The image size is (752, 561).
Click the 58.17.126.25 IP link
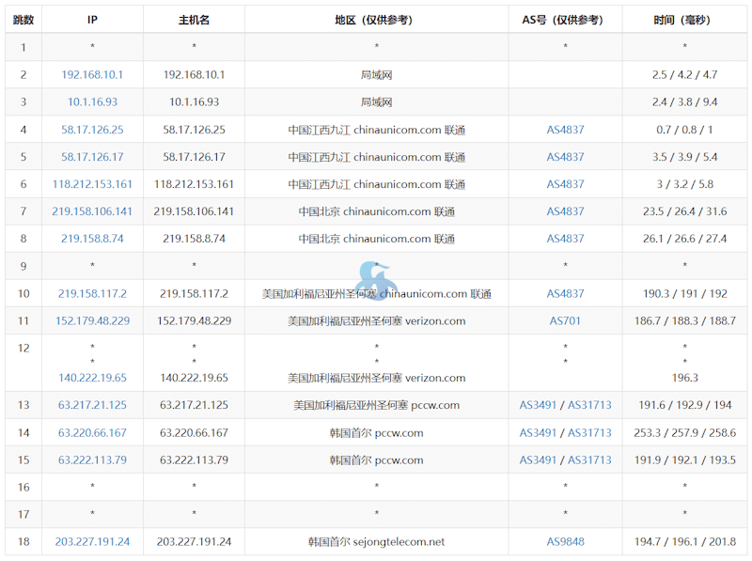coord(92,130)
